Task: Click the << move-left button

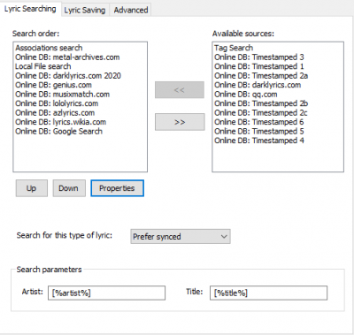Action: [x=180, y=90]
